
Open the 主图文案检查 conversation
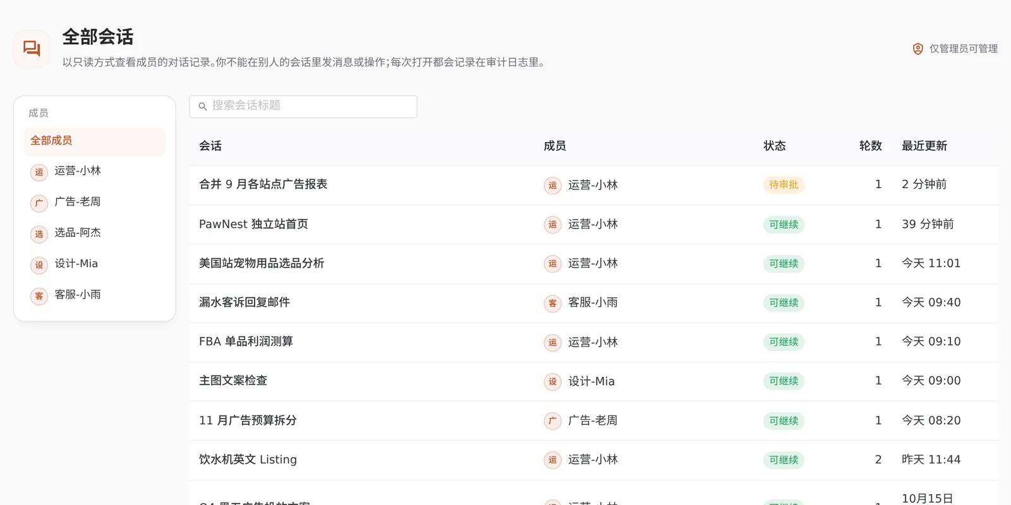tap(233, 381)
